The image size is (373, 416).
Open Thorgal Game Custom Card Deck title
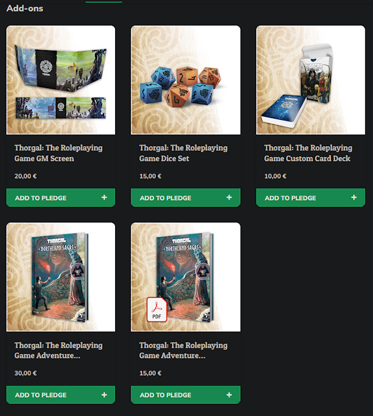(x=308, y=153)
